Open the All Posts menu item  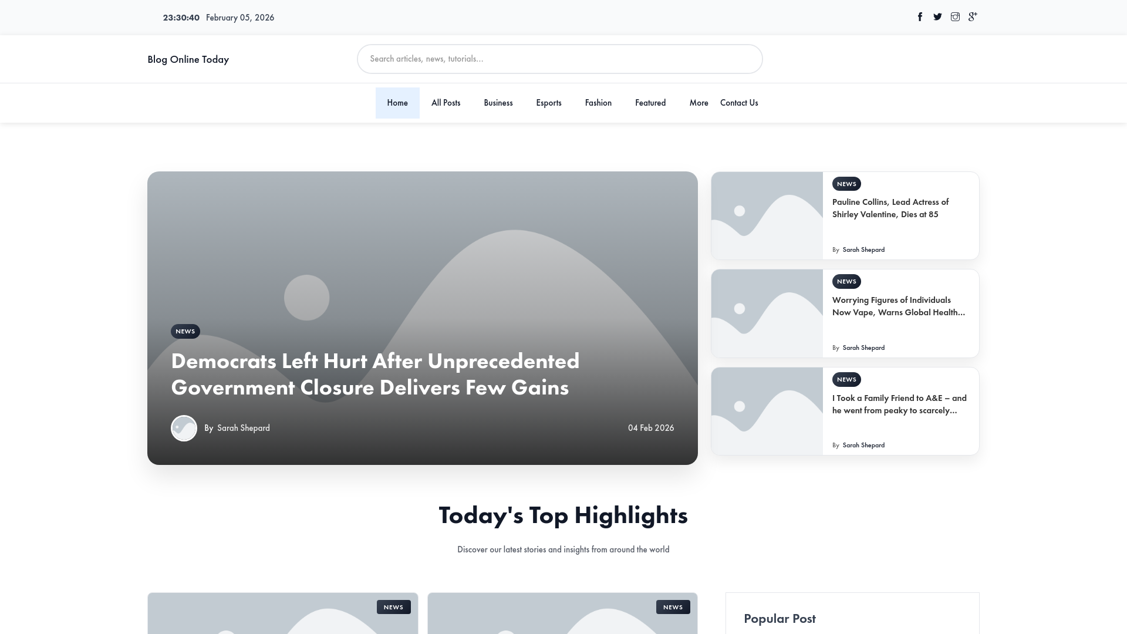click(446, 103)
